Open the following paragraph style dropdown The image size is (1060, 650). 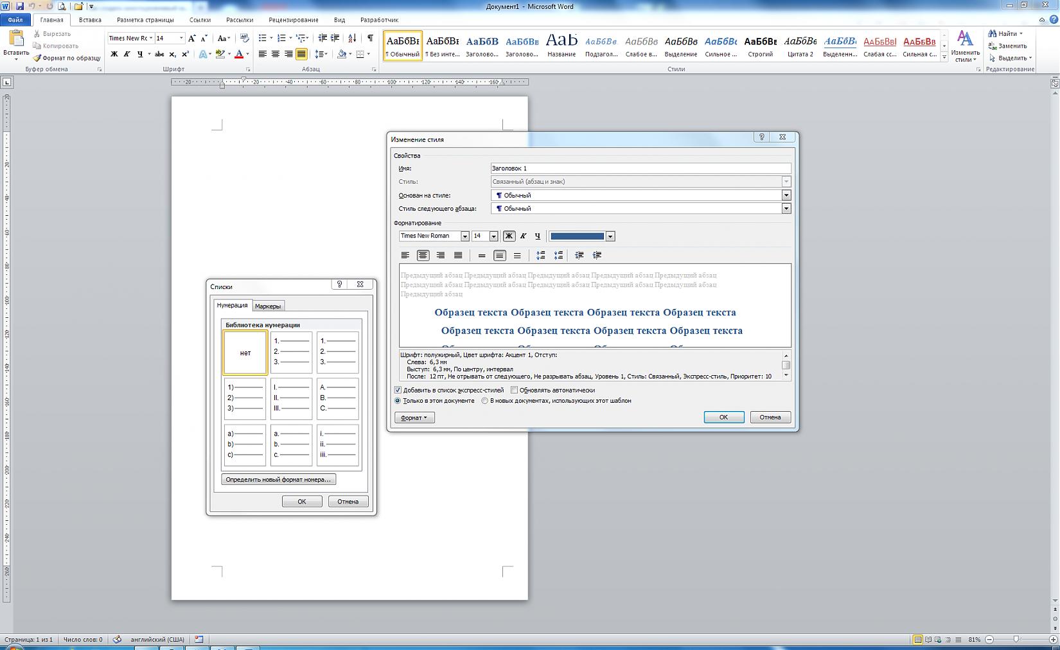tap(786, 209)
